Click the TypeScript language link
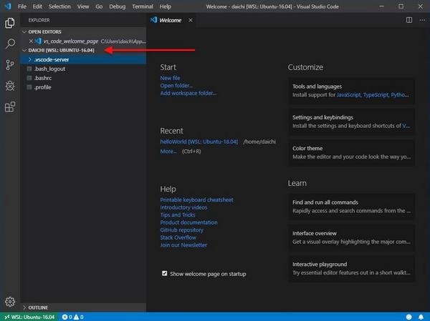The image size is (430, 321). click(376, 95)
